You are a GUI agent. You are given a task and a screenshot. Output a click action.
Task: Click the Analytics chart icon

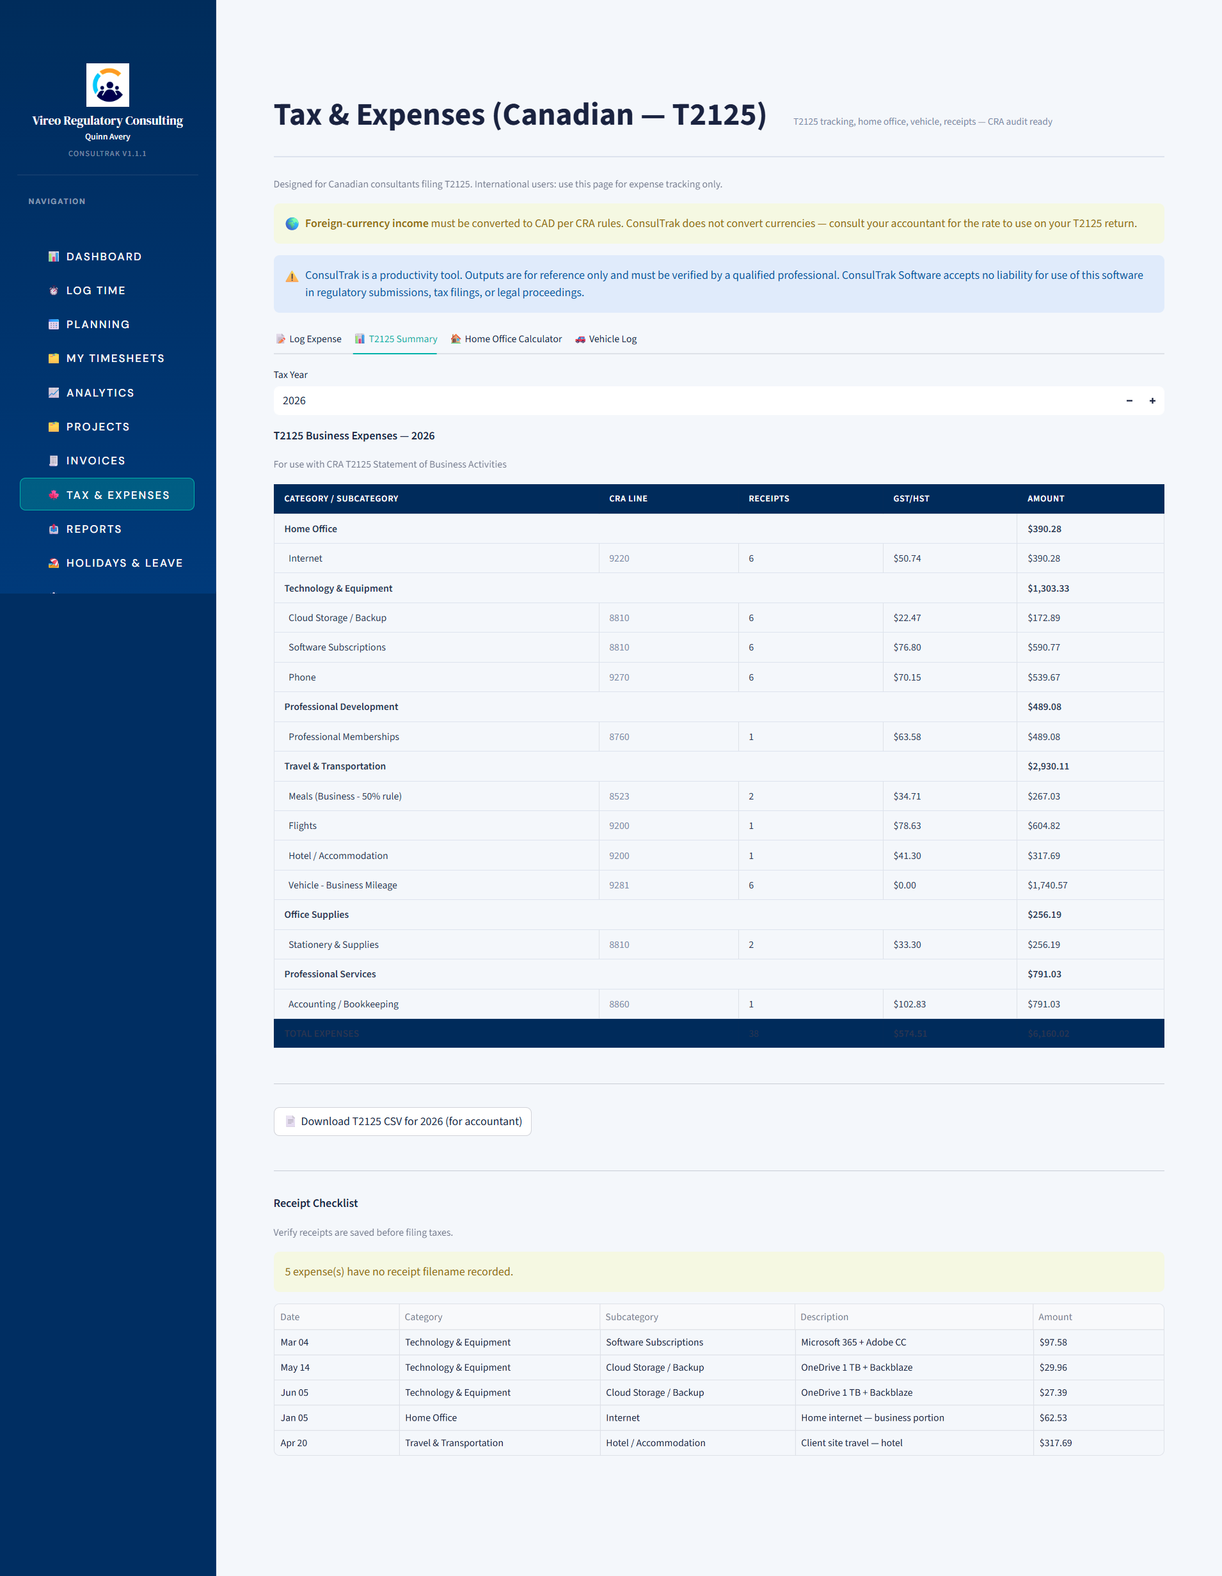[53, 393]
